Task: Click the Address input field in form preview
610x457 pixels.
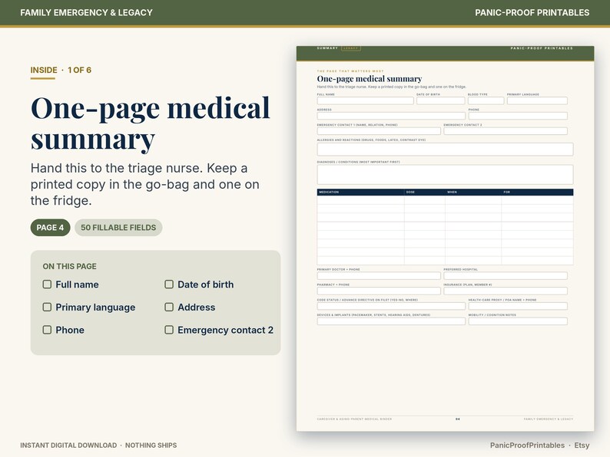Action: 391,116
